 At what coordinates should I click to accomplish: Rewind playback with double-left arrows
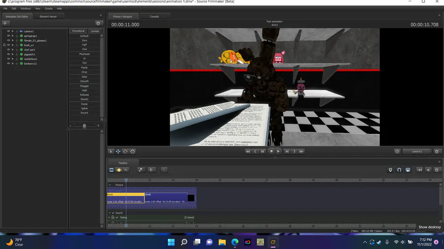(248, 152)
